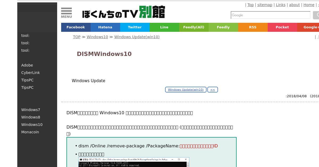319x167 pixels.
Task: Click the command prompt screenshot thumbnail
Action: click(134, 162)
